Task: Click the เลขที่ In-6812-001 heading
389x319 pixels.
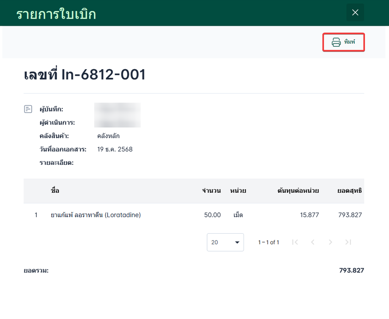Action: coord(85,75)
